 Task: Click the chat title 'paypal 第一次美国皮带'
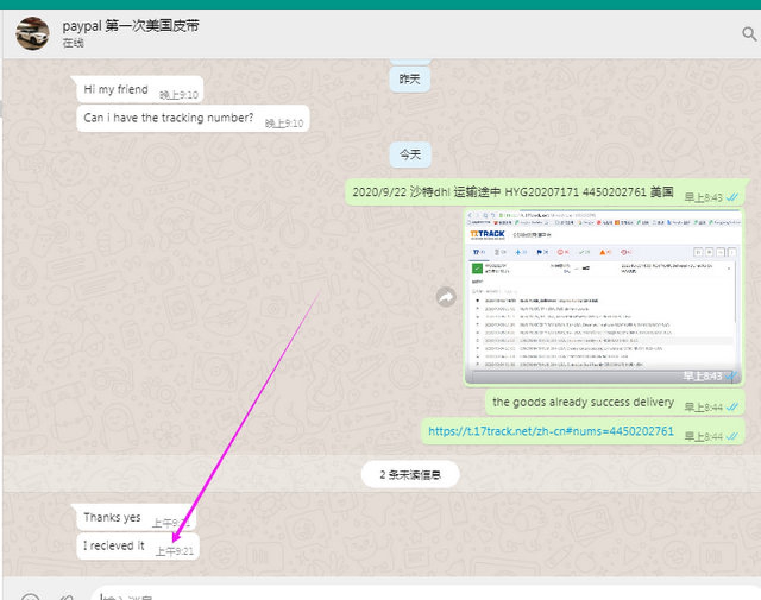(x=131, y=26)
